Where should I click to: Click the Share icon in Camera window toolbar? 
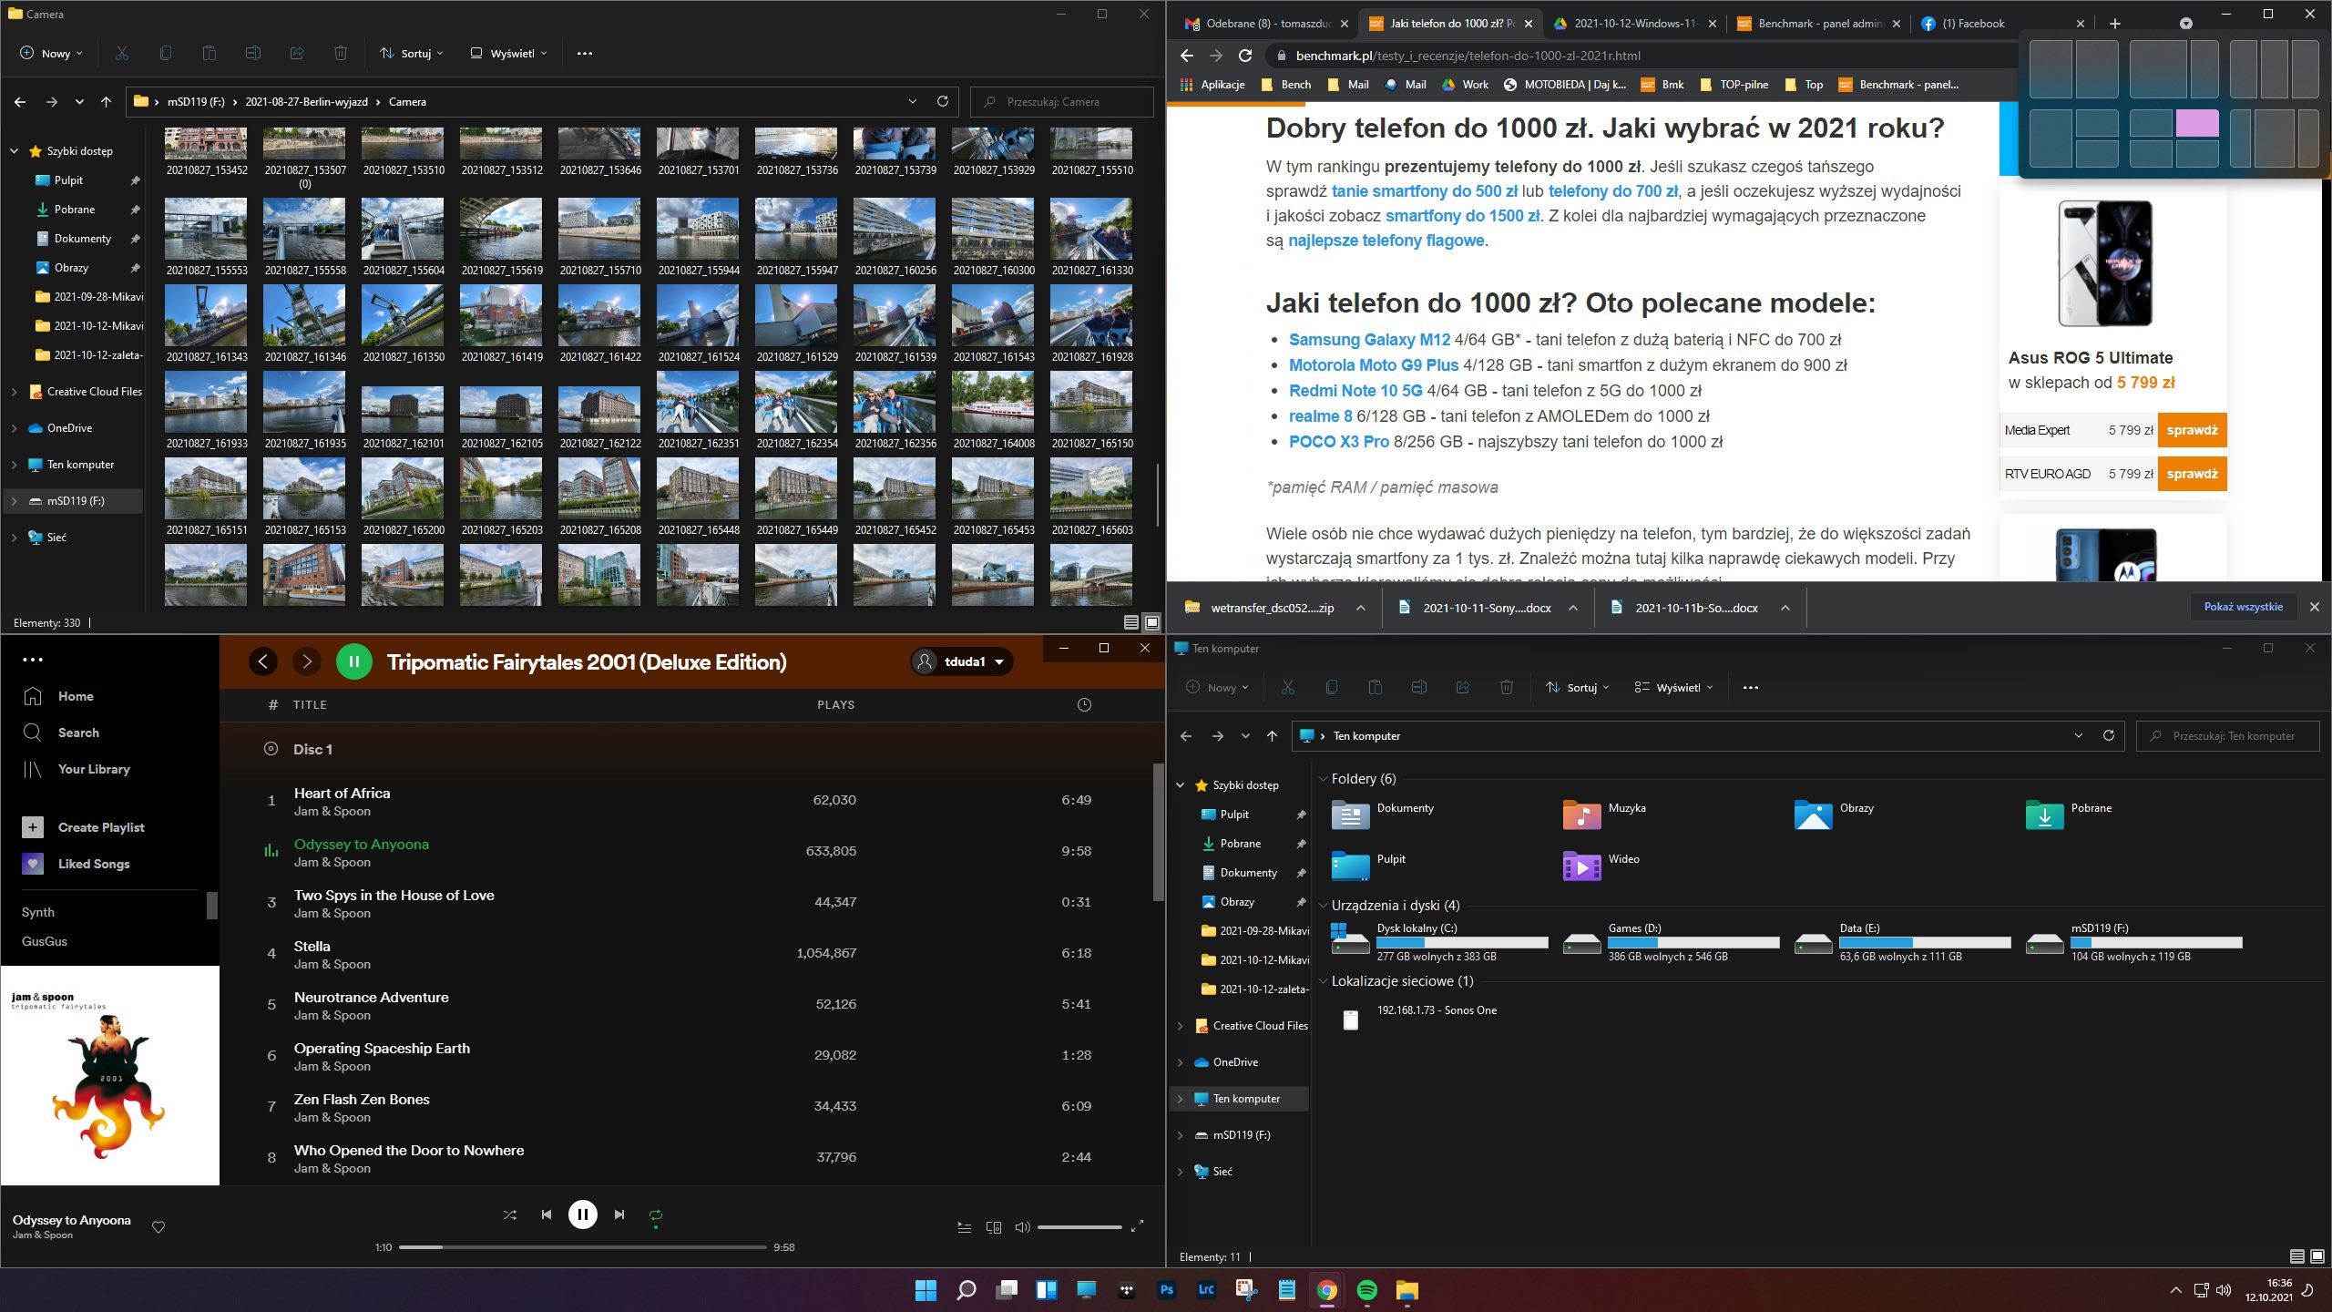click(x=297, y=53)
